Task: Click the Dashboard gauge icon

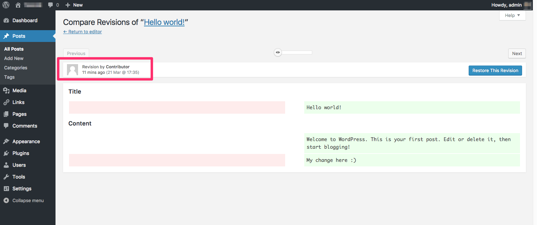Action: point(6,20)
